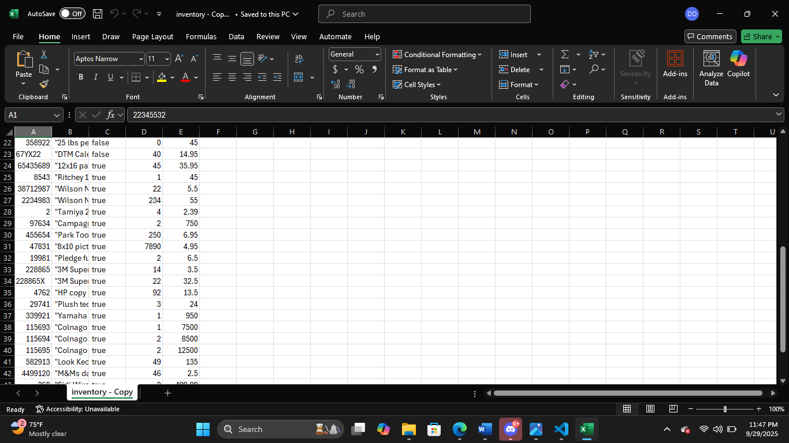
Task: Switch to Page Layout view in status bar
Action: (x=650, y=409)
